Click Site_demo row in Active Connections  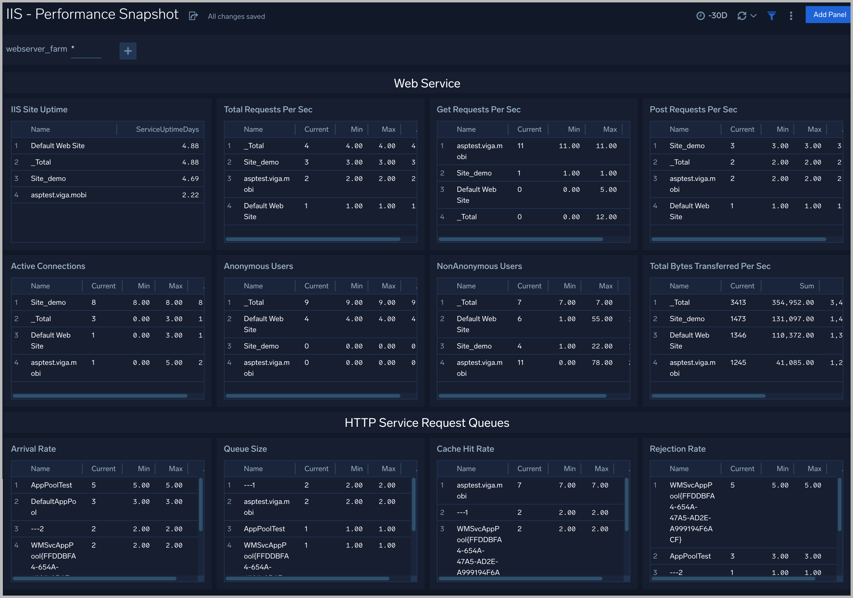[48, 302]
